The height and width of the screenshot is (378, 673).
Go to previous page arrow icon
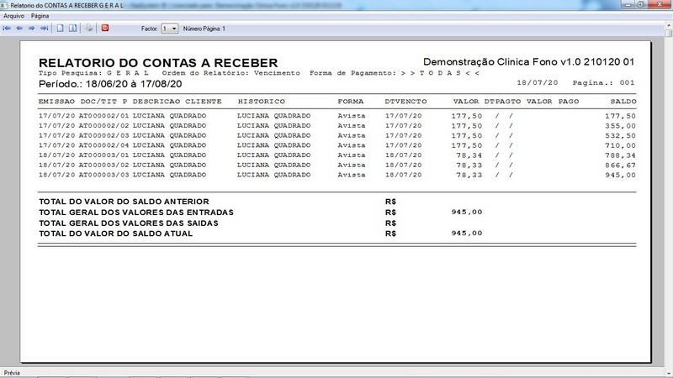(19, 29)
